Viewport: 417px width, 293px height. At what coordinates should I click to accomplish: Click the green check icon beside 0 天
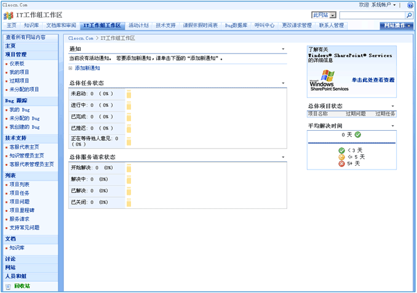click(x=358, y=134)
